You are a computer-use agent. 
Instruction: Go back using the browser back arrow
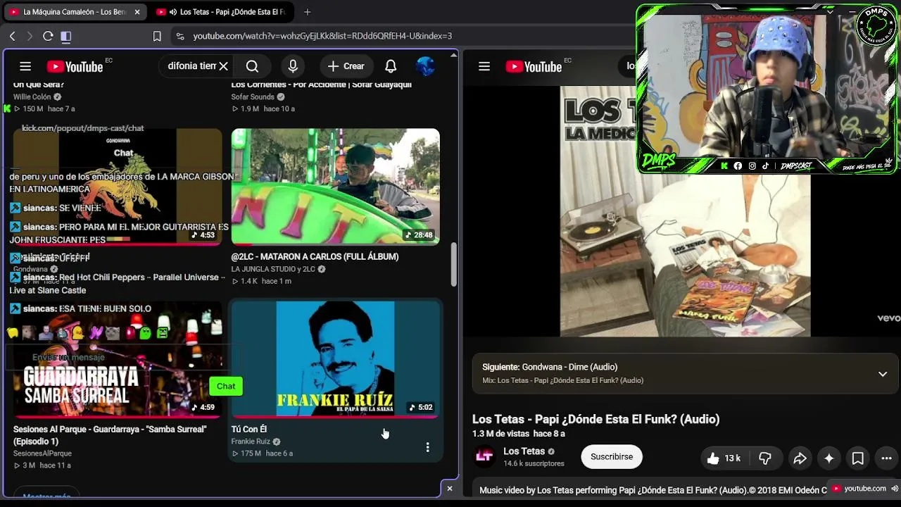coord(13,36)
